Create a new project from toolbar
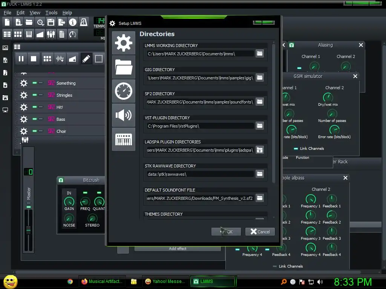This screenshot has width=386, height=289. [x=7, y=22]
